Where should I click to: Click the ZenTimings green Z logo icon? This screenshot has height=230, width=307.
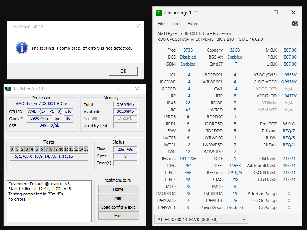pyautogui.click(x=159, y=13)
